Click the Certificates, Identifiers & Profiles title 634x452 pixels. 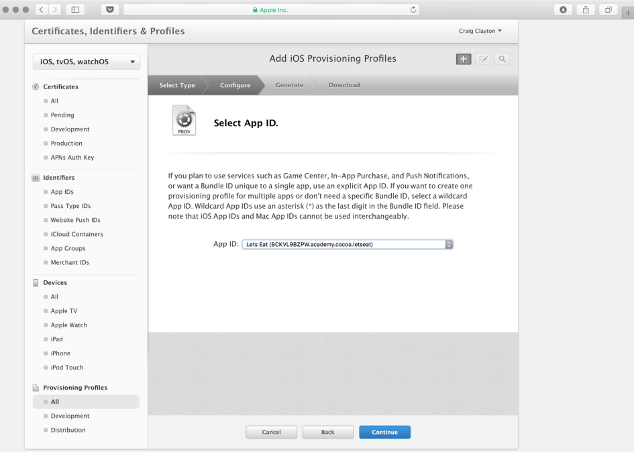[x=108, y=31]
